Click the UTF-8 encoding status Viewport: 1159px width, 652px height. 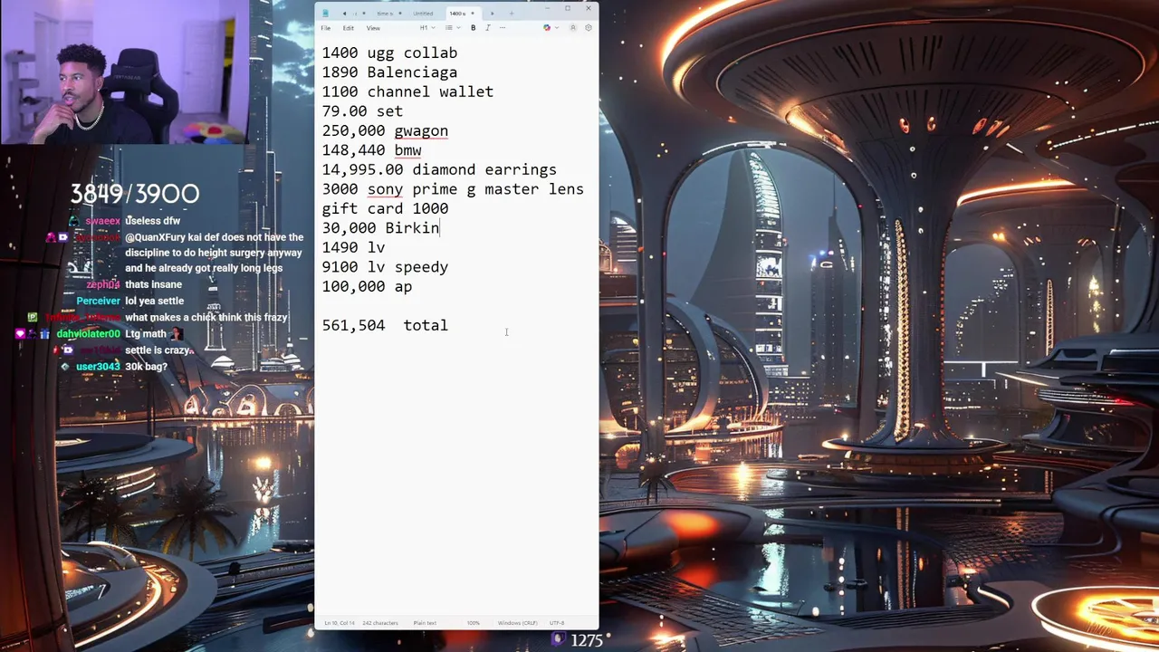tap(557, 623)
